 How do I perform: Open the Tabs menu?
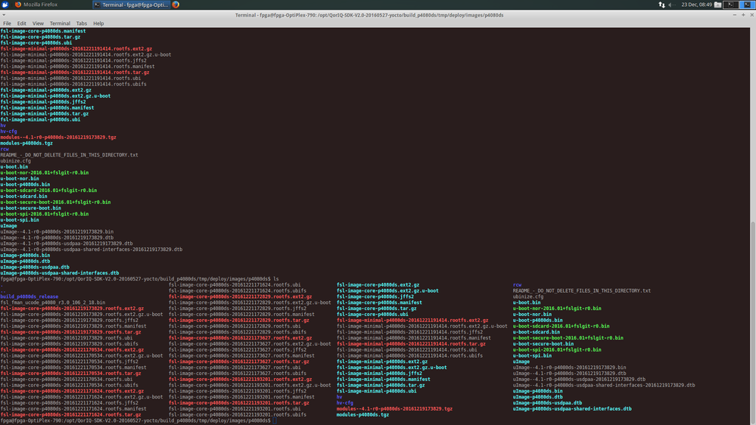pyautogui.click(x=82, y=23)
